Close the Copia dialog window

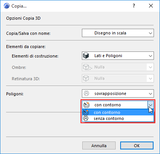tap(151, 6)
